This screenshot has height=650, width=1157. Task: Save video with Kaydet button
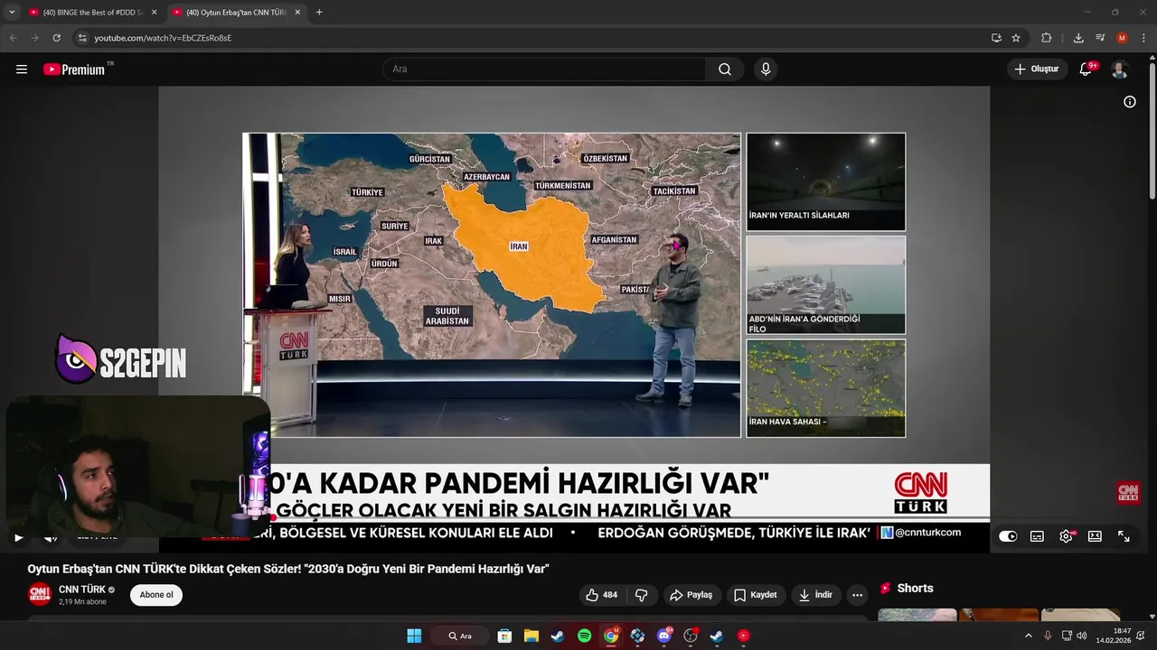point(756,595)
